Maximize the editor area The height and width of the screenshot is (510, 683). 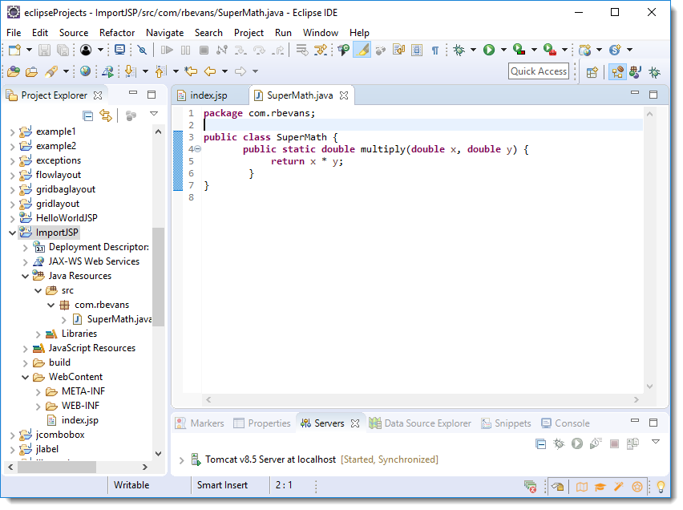[653, 95]
